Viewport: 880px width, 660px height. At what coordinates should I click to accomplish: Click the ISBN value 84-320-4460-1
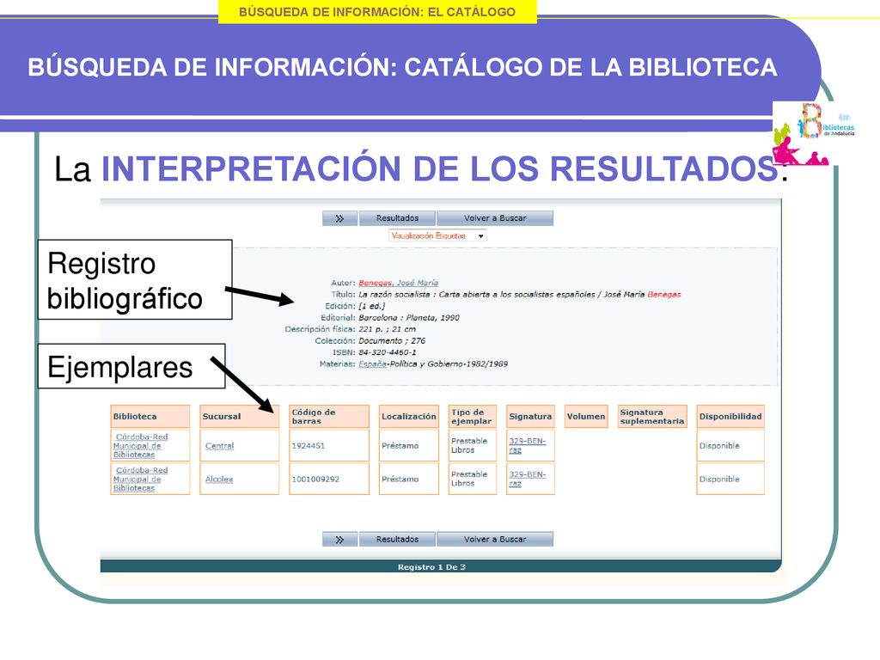[x=388, y=352]
